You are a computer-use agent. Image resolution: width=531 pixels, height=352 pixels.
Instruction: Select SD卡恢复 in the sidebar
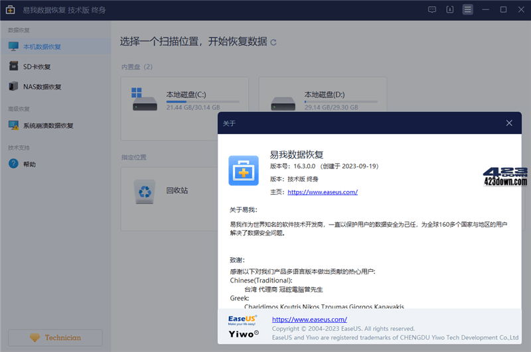(x=56, y=66)
